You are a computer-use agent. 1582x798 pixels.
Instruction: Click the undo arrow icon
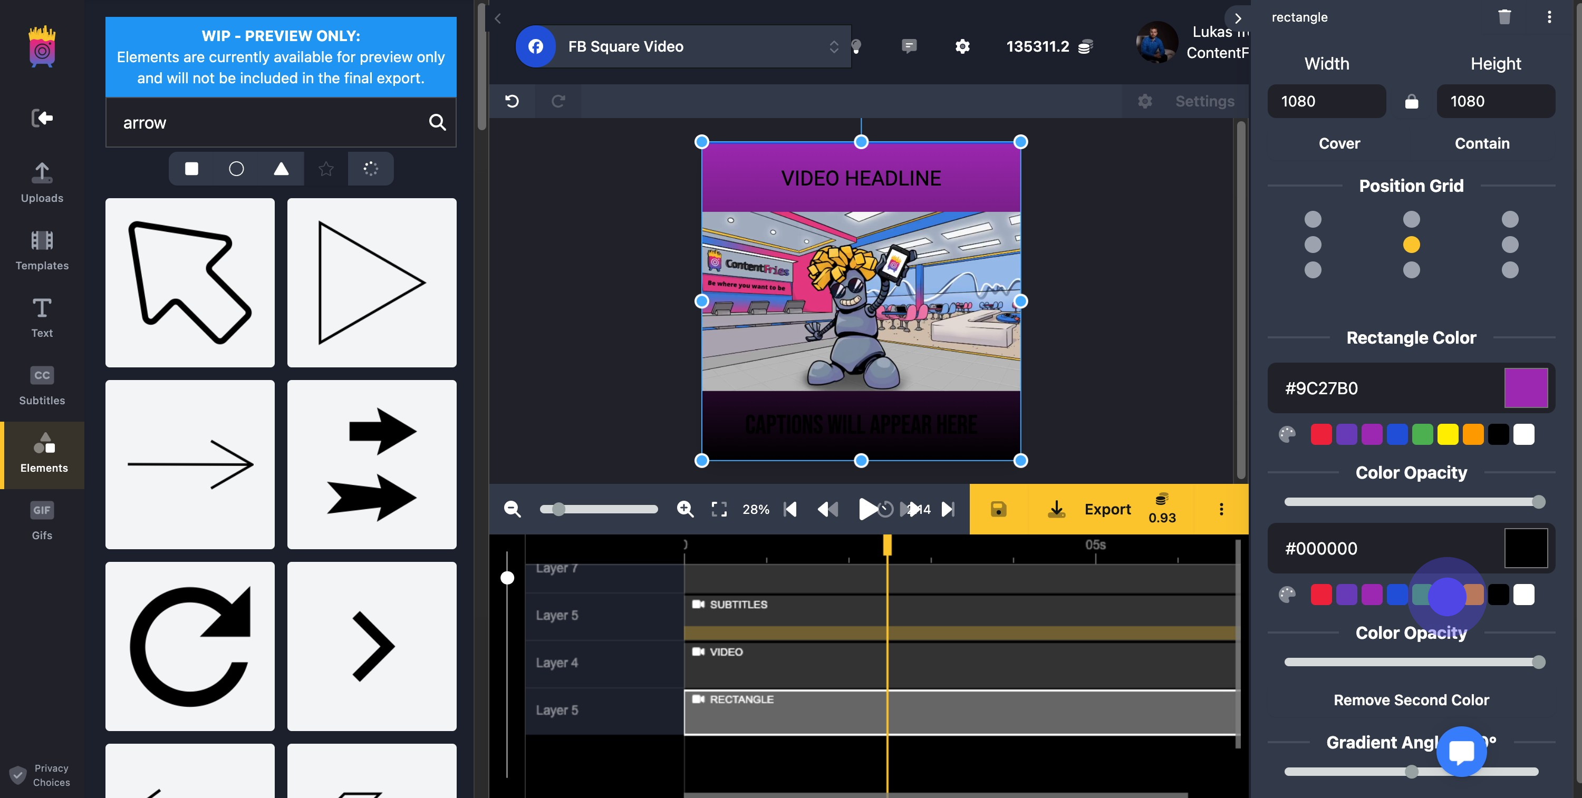point(512,101)
